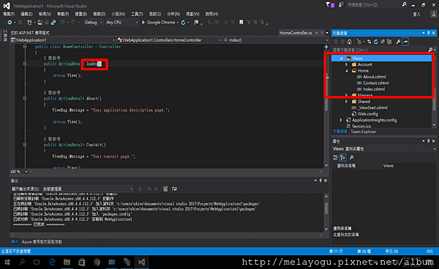The width and height of the screenshot is (439, 269).
Task: Select _ViewStart.cshtml in Solution Explorer
Action: [x=372, y=107]
